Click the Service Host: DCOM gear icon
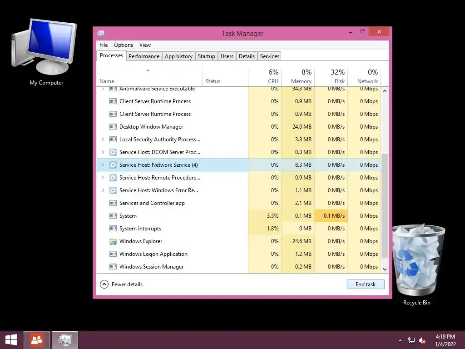Image resolution: width=465 pixels, height=349 pixels. (x=113, y=152)
